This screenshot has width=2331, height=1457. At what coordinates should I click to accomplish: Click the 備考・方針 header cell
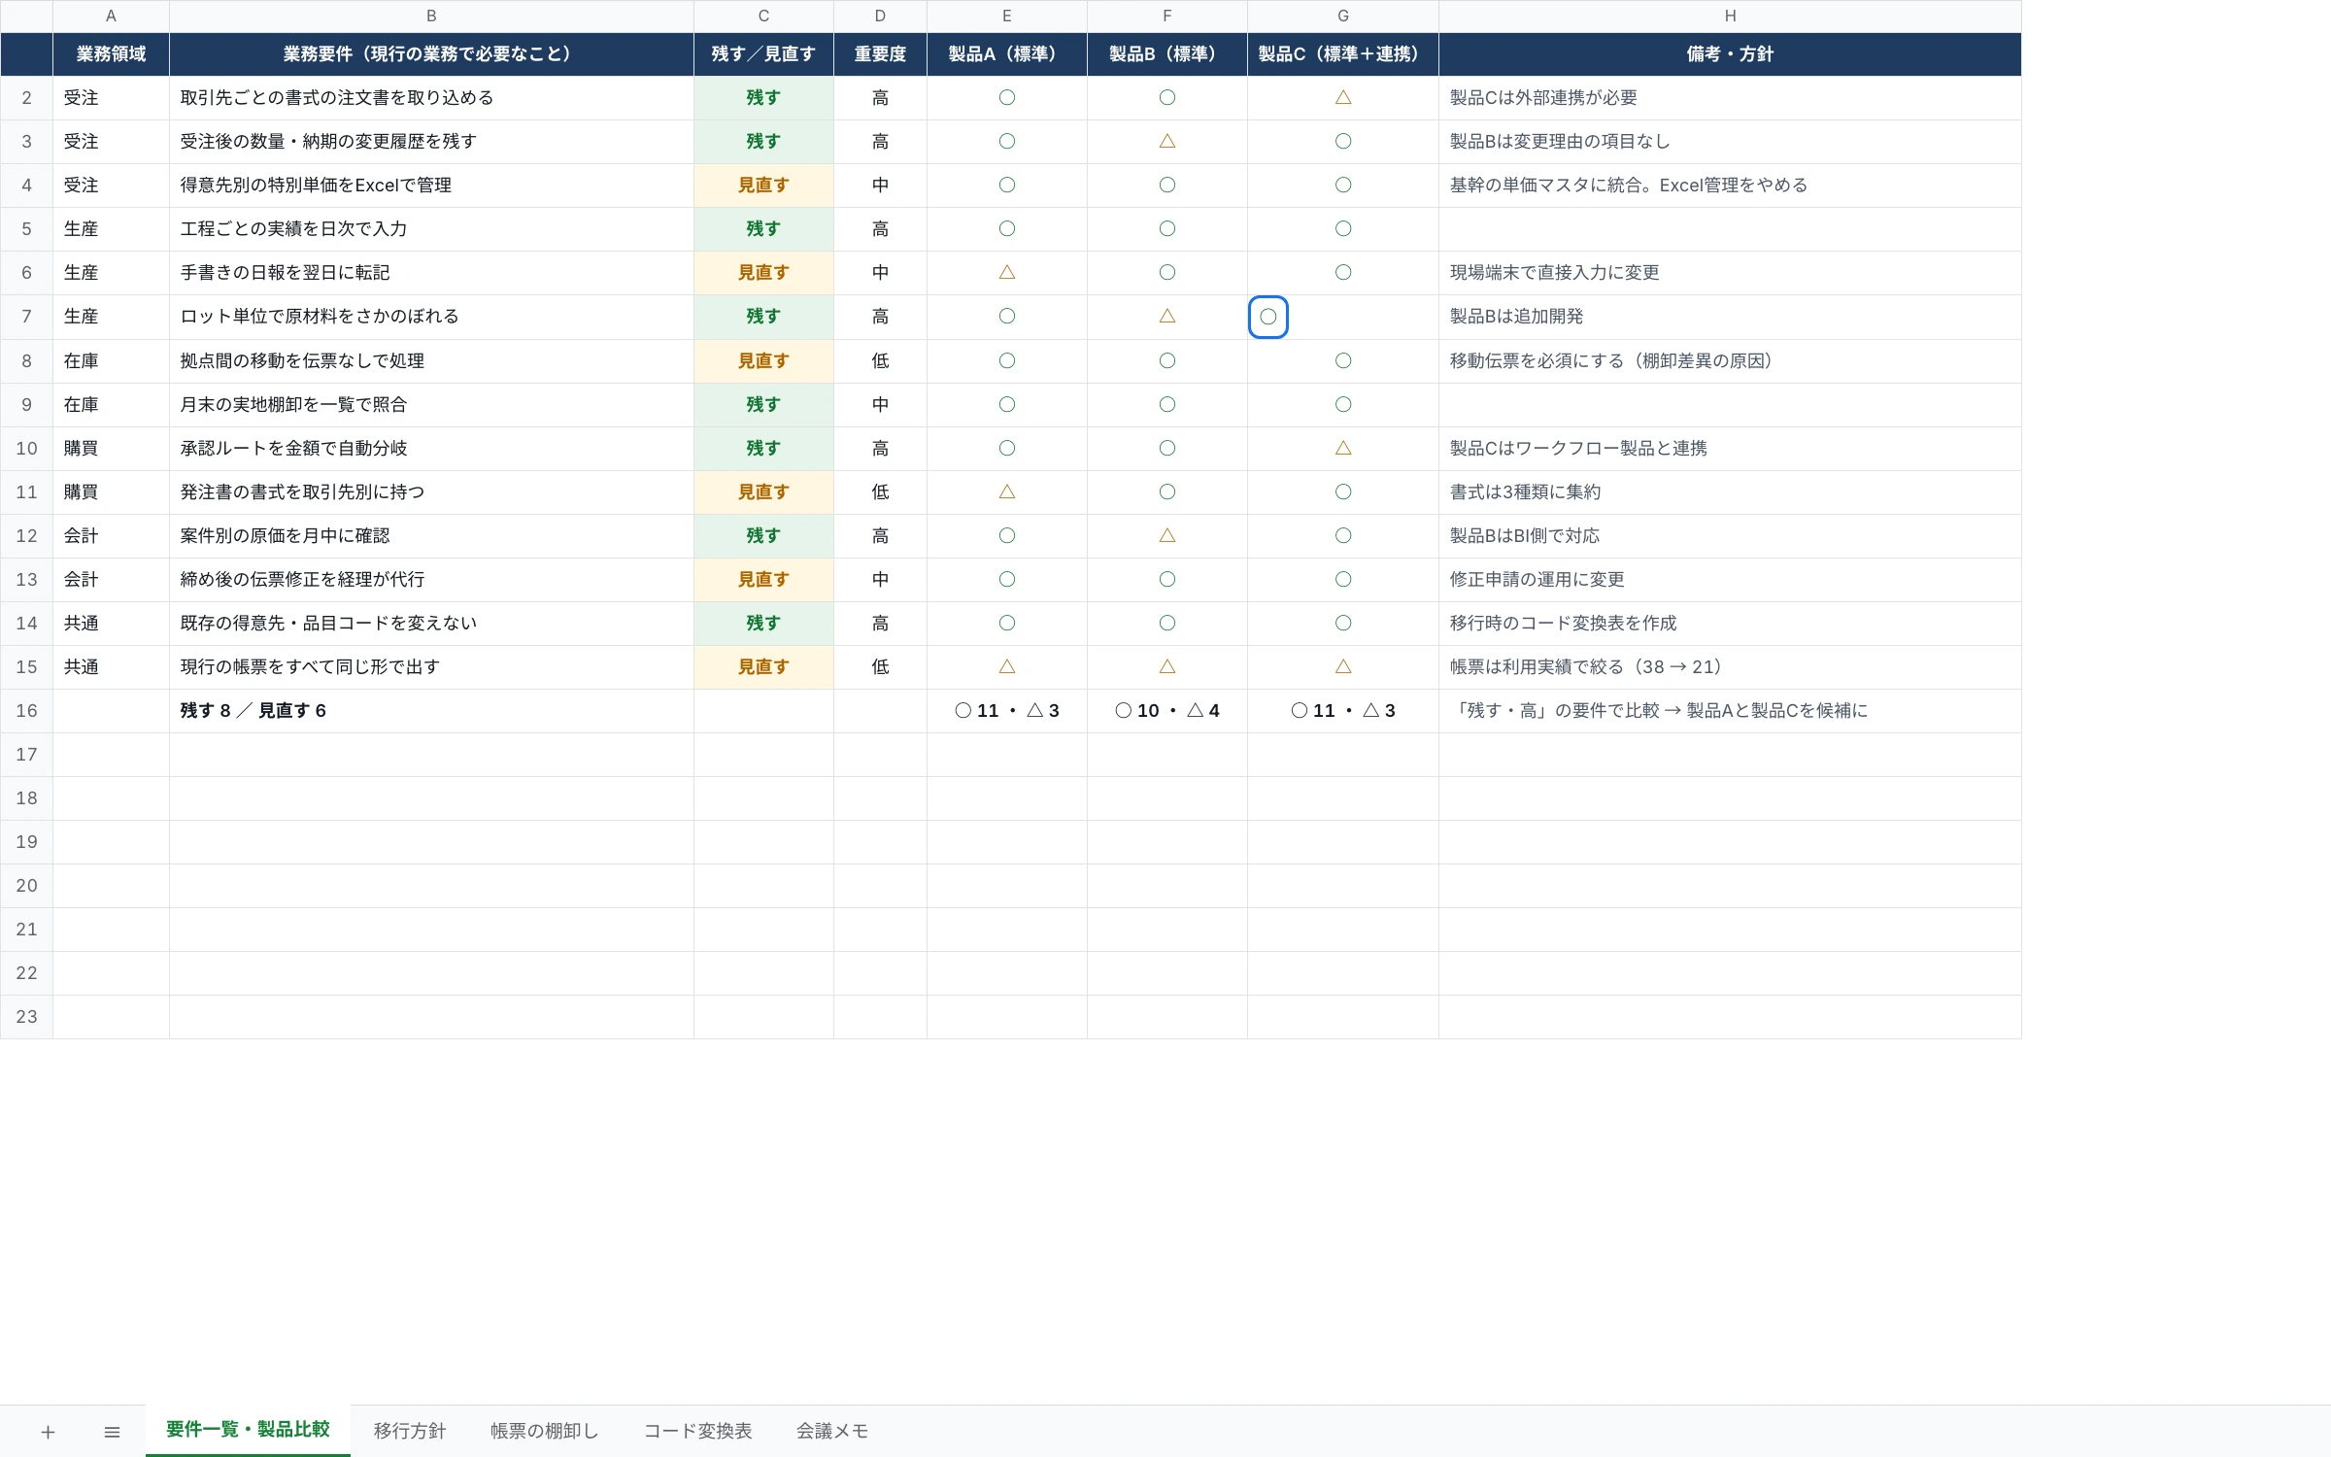point(1730,54)
